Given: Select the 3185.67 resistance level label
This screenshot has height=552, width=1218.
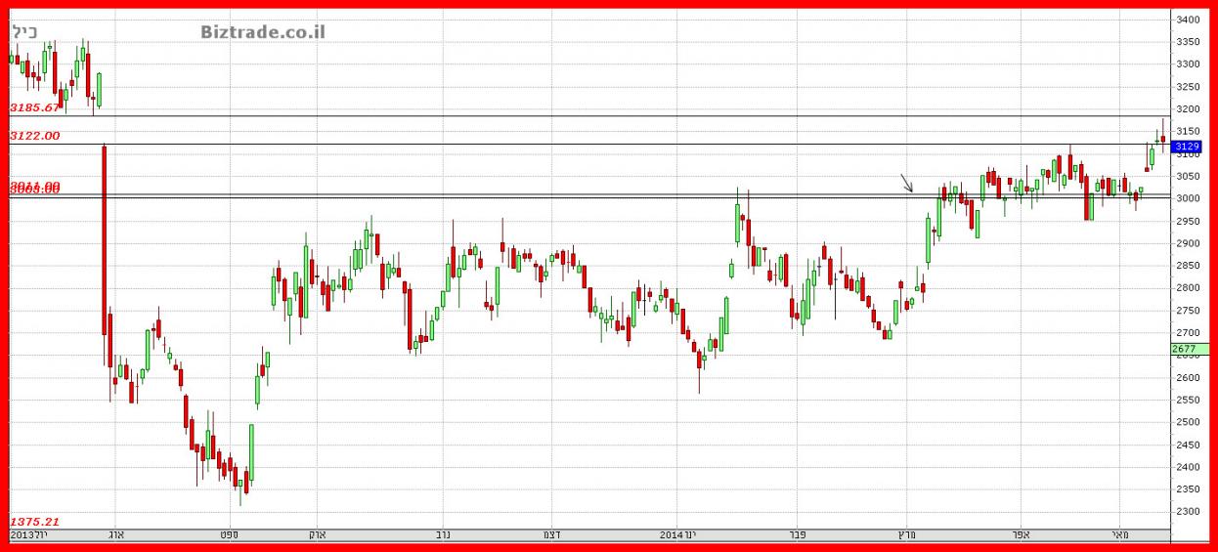Looking at the screenshot, I should tap(35, 107).
